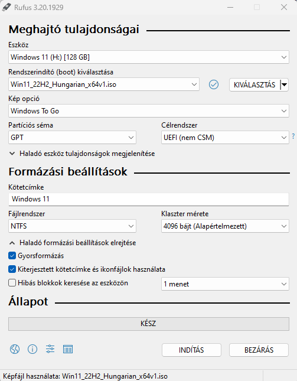Click the checksum checkmark circle icon
297x381 pixels.
coord(214,84)
